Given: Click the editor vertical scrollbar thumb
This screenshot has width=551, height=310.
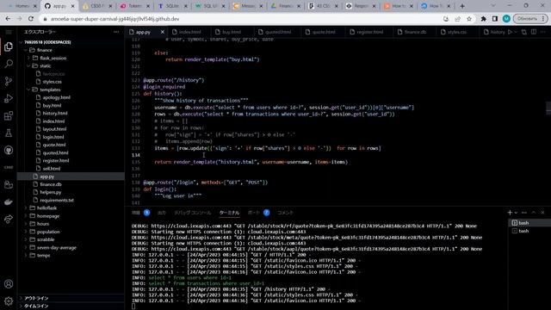Looking at the screenshot, I should click(x=548, y=108).
